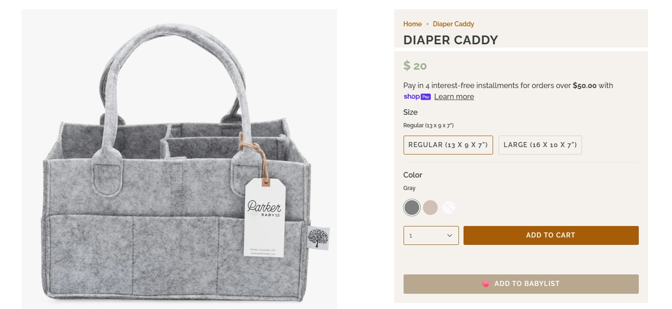Click the DIAPER CADDY product title heading
Screen dimensions: 672x309
451,40
